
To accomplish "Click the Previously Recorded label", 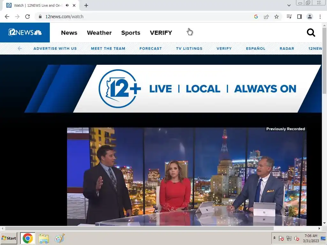I will coord(285,129).
